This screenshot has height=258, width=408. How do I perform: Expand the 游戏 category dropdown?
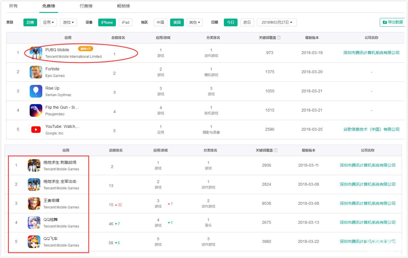69,22
